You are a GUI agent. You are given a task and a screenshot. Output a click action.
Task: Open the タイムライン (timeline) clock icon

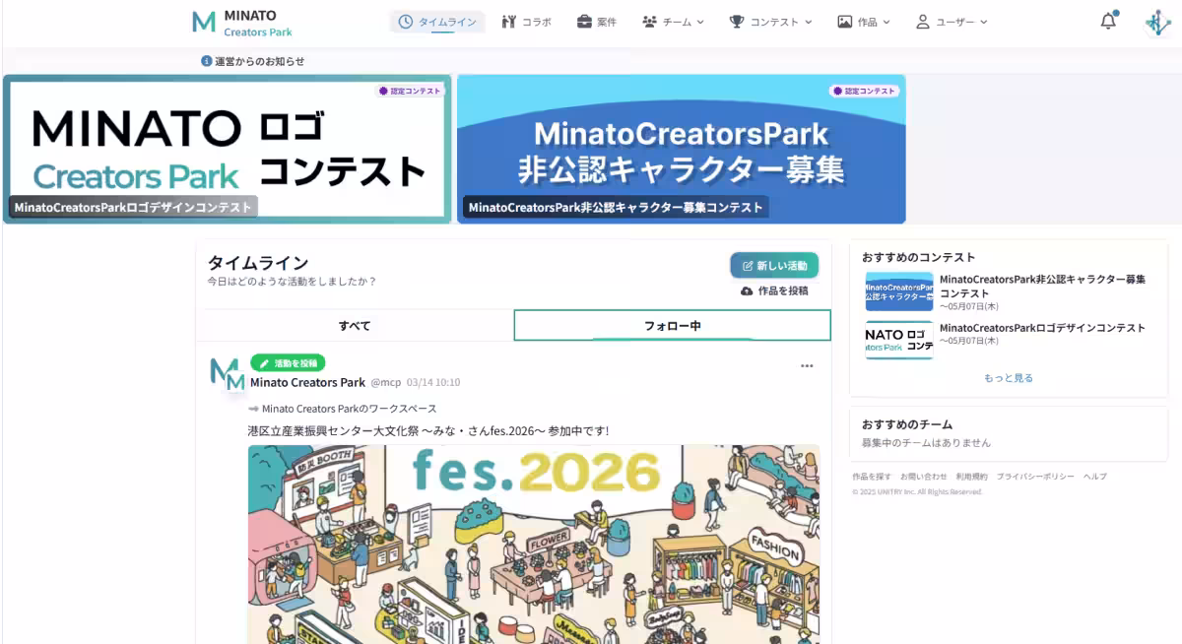pyautogui.click(x=404, y=20)
